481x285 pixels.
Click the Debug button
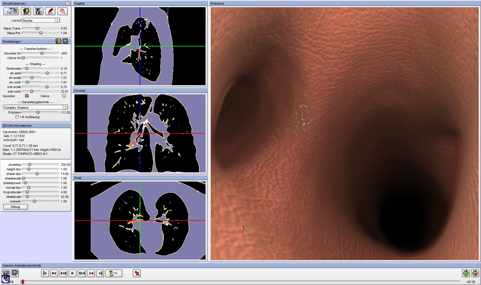pos(15,207)
